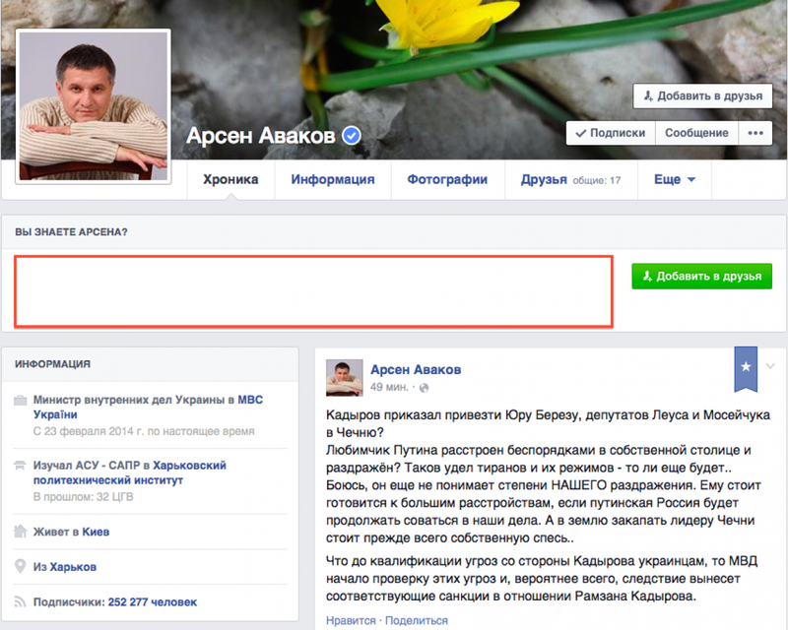Click the checkmark icon on the Подписки button
Screen dimensions: 788x630
(x=579, y=131)
